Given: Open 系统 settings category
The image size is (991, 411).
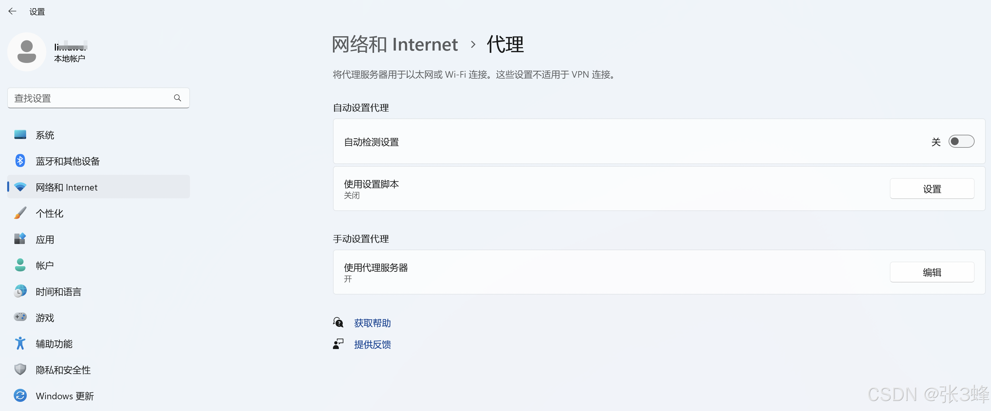Looking at the screenshot, I should pos(45,135).
